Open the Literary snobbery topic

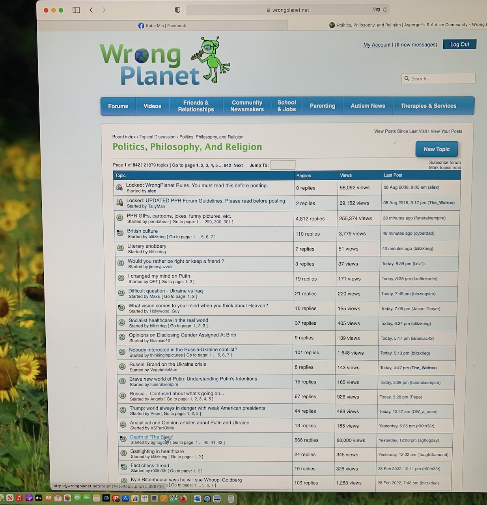click(x=147, y=246)
